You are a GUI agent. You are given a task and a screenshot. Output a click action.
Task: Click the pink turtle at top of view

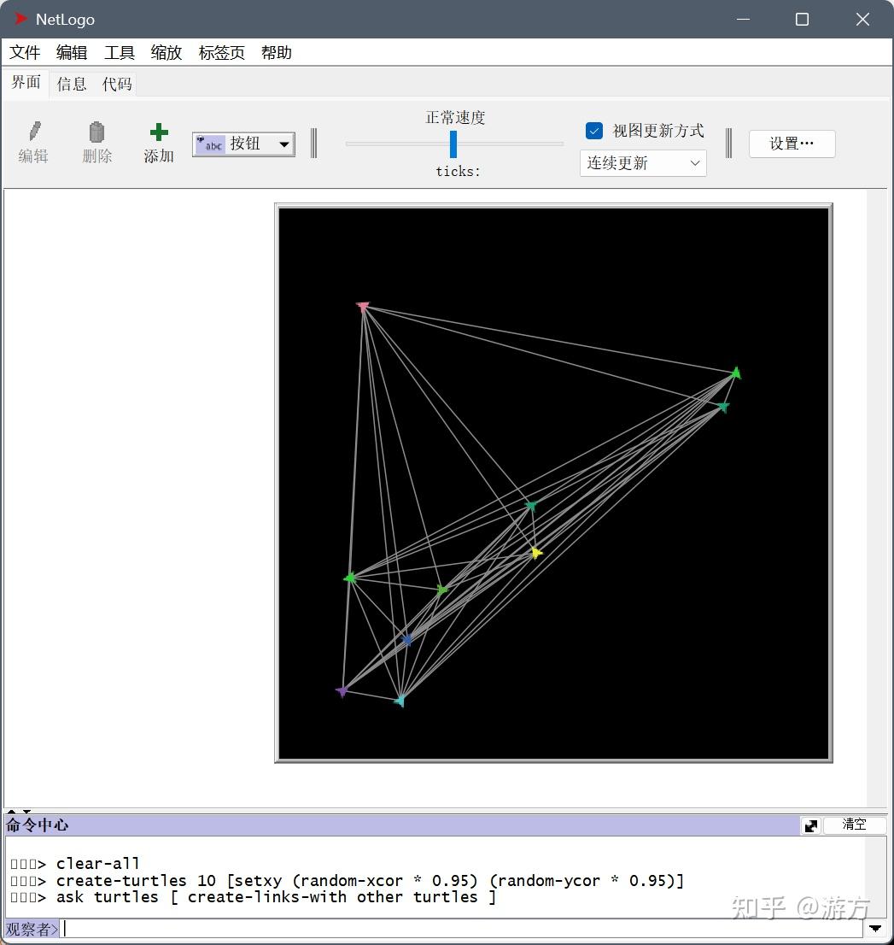tap(362, 307)
